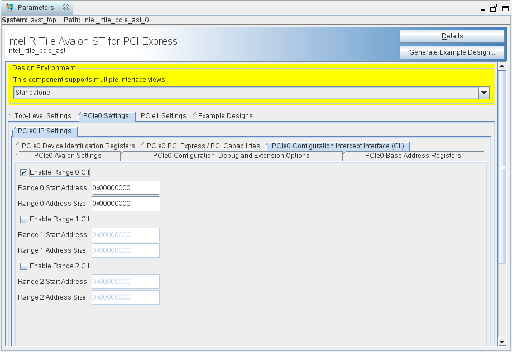The height and width of the screenshot is (352, 512).
Task: Enable Range 2 CII checkbox
Action: (x=23, y=267)
